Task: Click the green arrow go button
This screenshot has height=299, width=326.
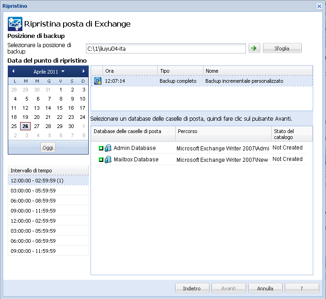Action: (254, 48)
